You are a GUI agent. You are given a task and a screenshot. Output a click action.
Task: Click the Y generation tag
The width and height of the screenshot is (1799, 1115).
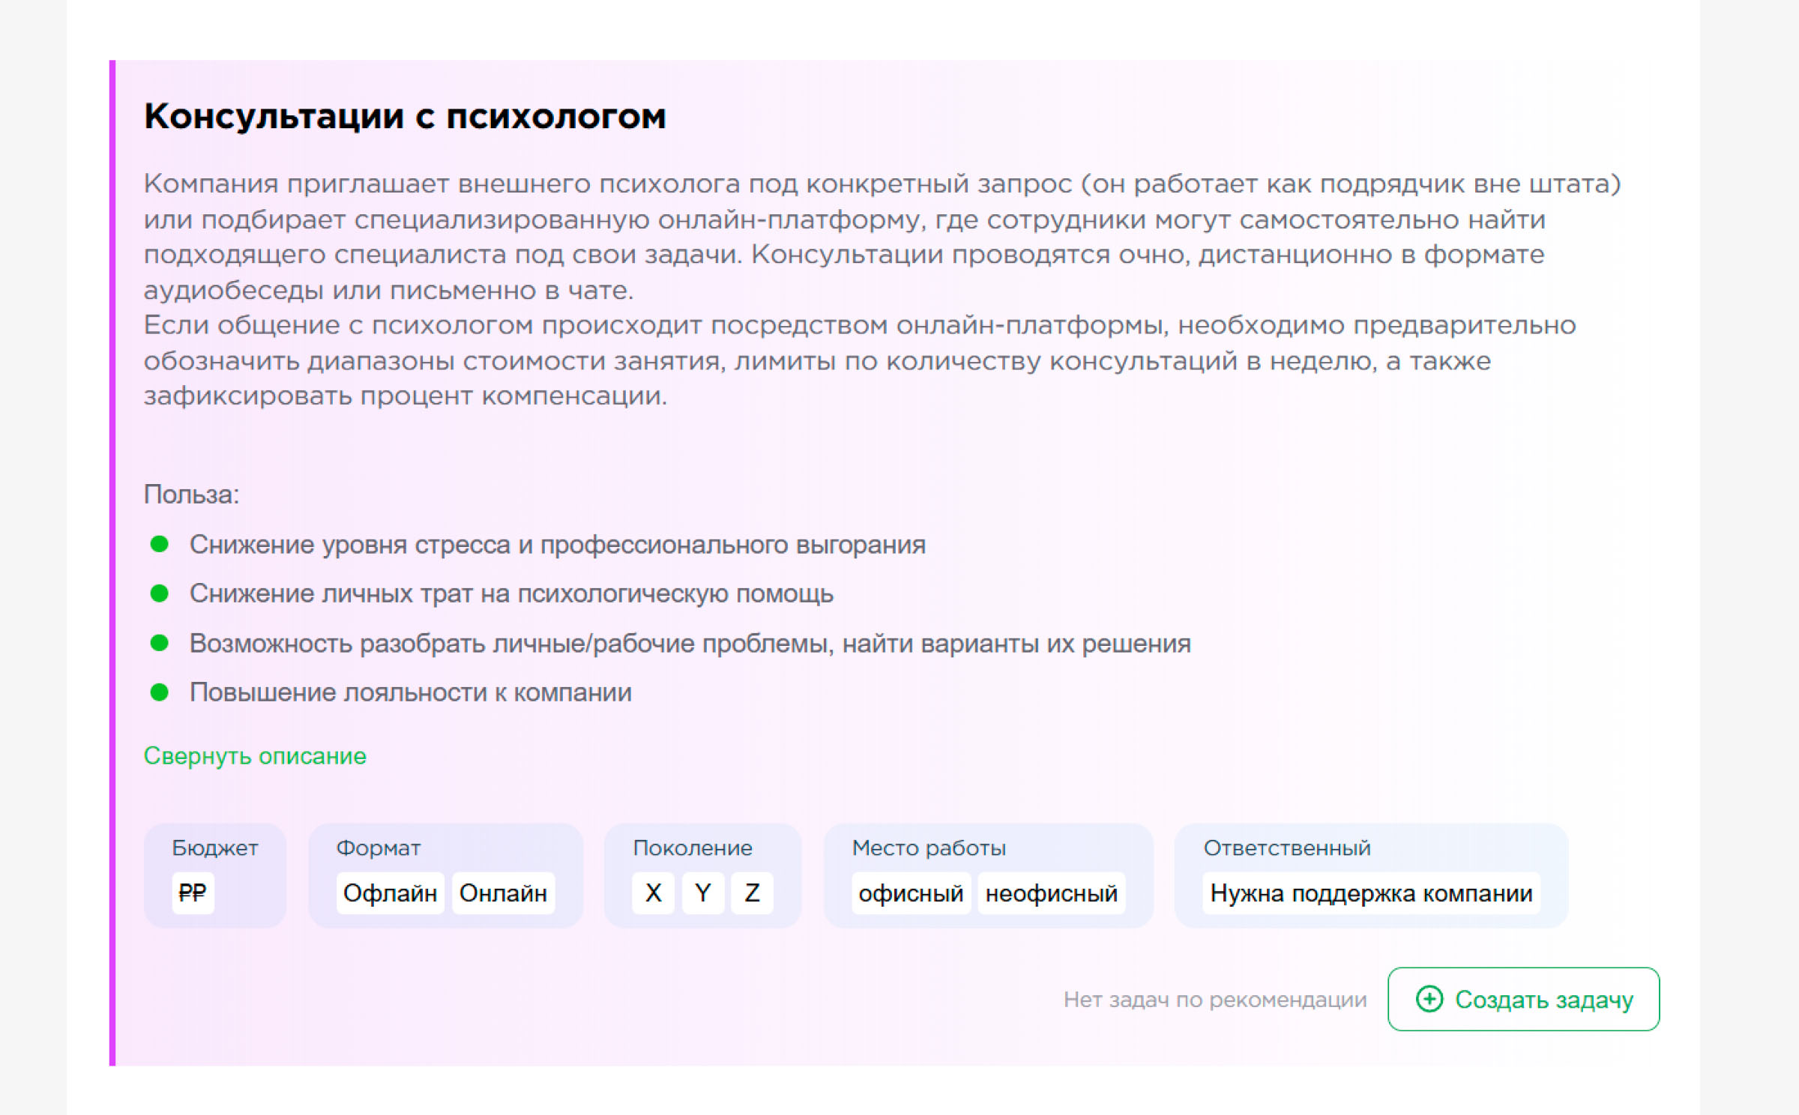pos(702,892)
